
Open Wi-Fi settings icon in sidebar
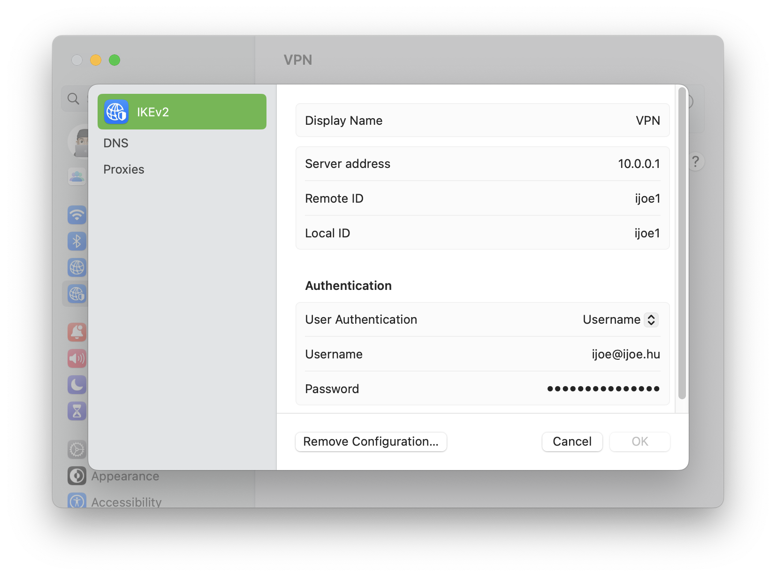(77, 215)
